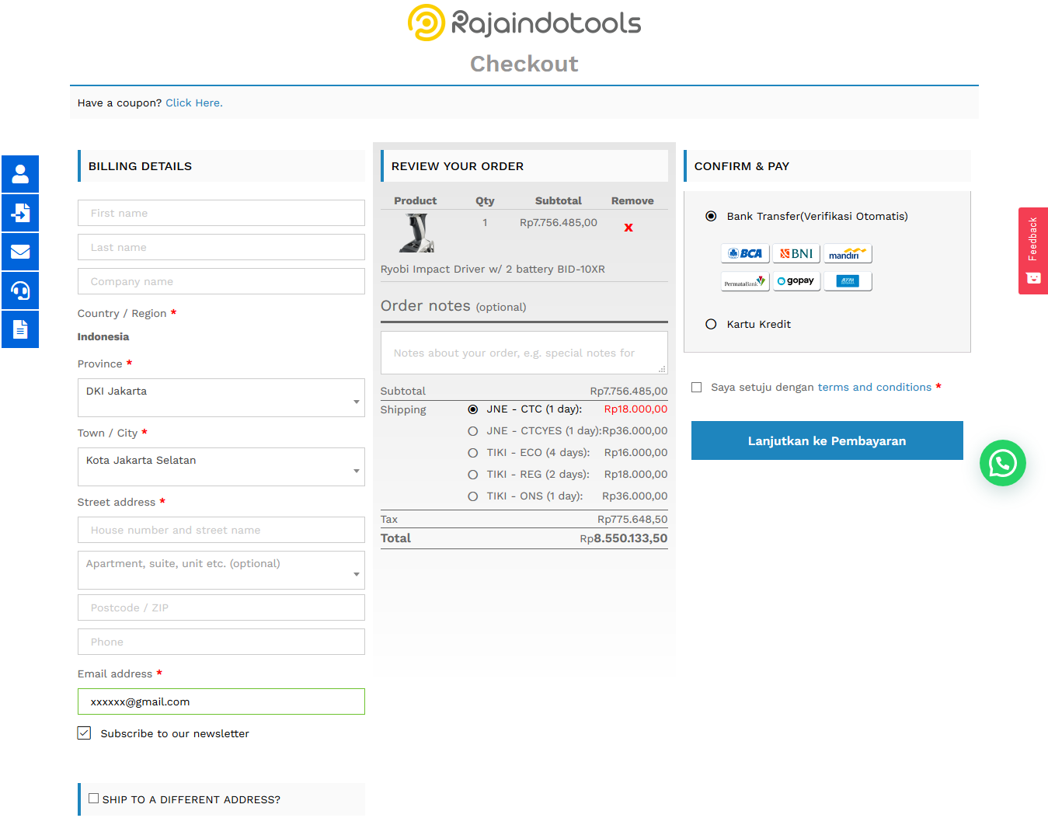Focus the Postcode / ZIP field
1048x825 pixels.
[221, 607]
